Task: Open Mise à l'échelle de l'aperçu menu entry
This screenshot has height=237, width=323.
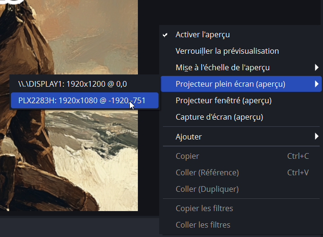Action: tap(229, 67)
